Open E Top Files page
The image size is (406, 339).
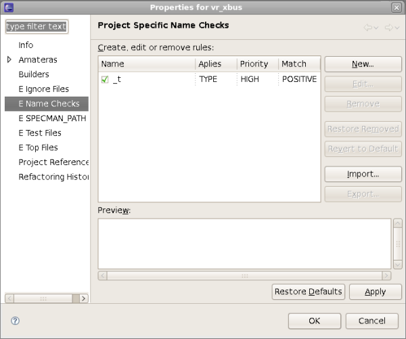pos(38,148)
